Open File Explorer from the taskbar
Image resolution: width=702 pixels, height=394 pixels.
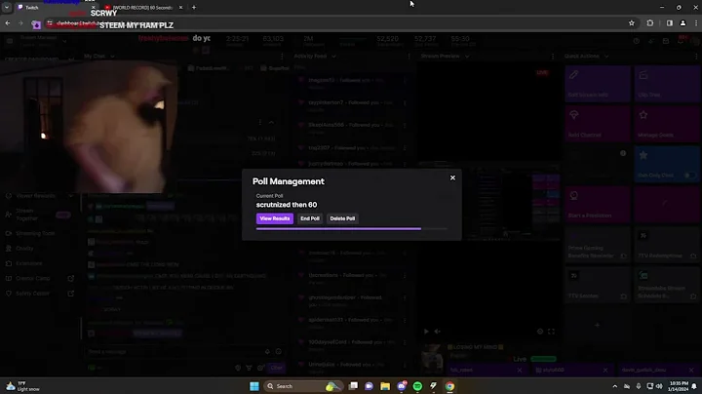[x=385, y=386]
